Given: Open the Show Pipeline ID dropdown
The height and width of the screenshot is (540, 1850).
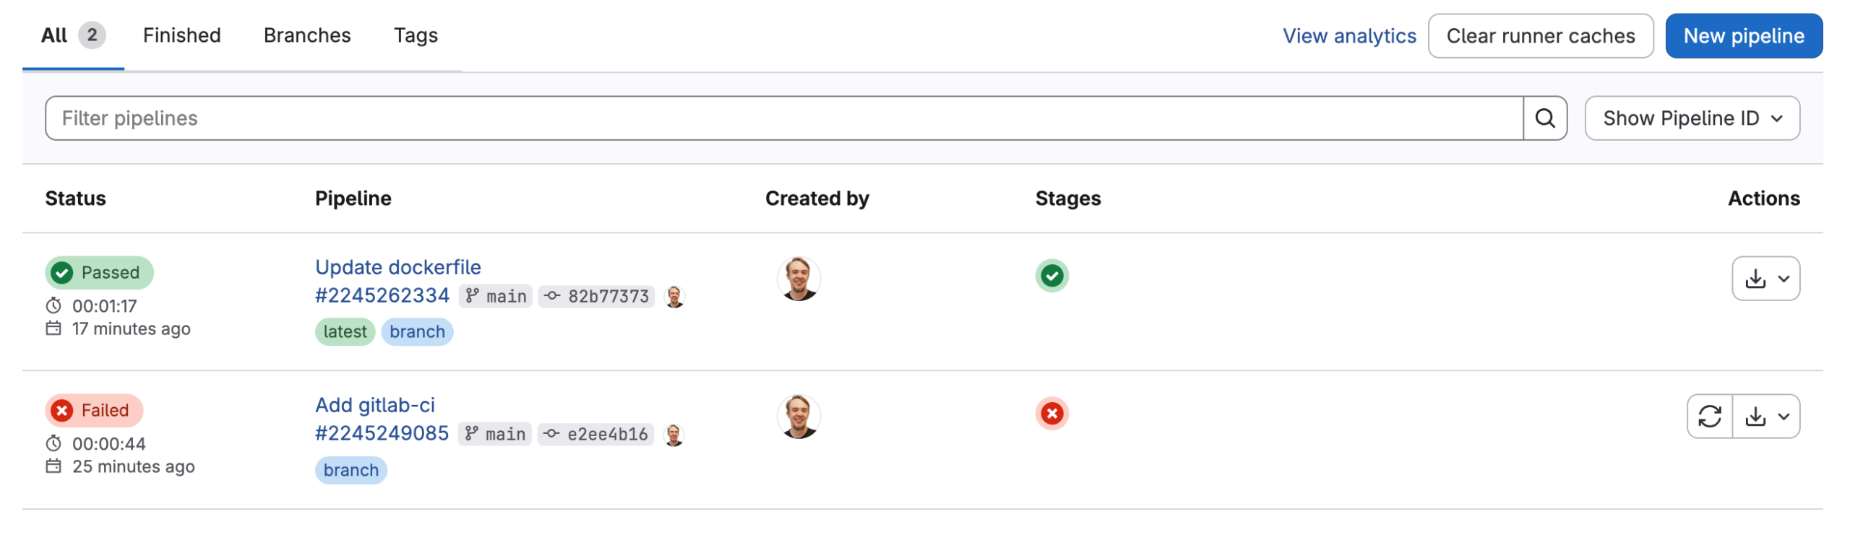Looking at the screenshot, I should pos(1691,118).
